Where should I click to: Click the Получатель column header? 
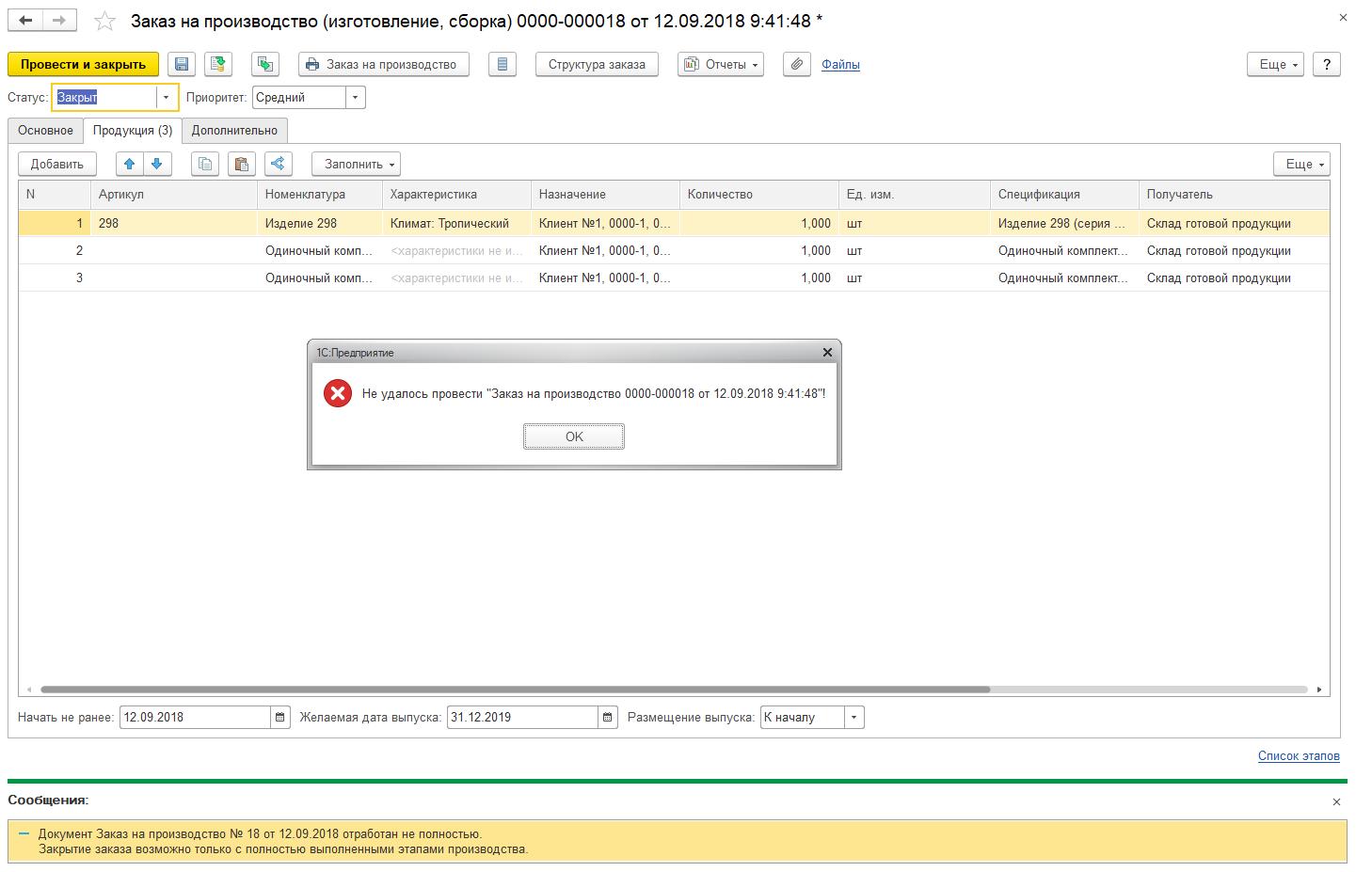(1233, 195)
